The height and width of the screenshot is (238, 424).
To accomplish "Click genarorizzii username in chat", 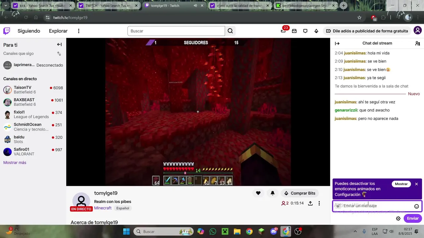I will tap(346, 110).
